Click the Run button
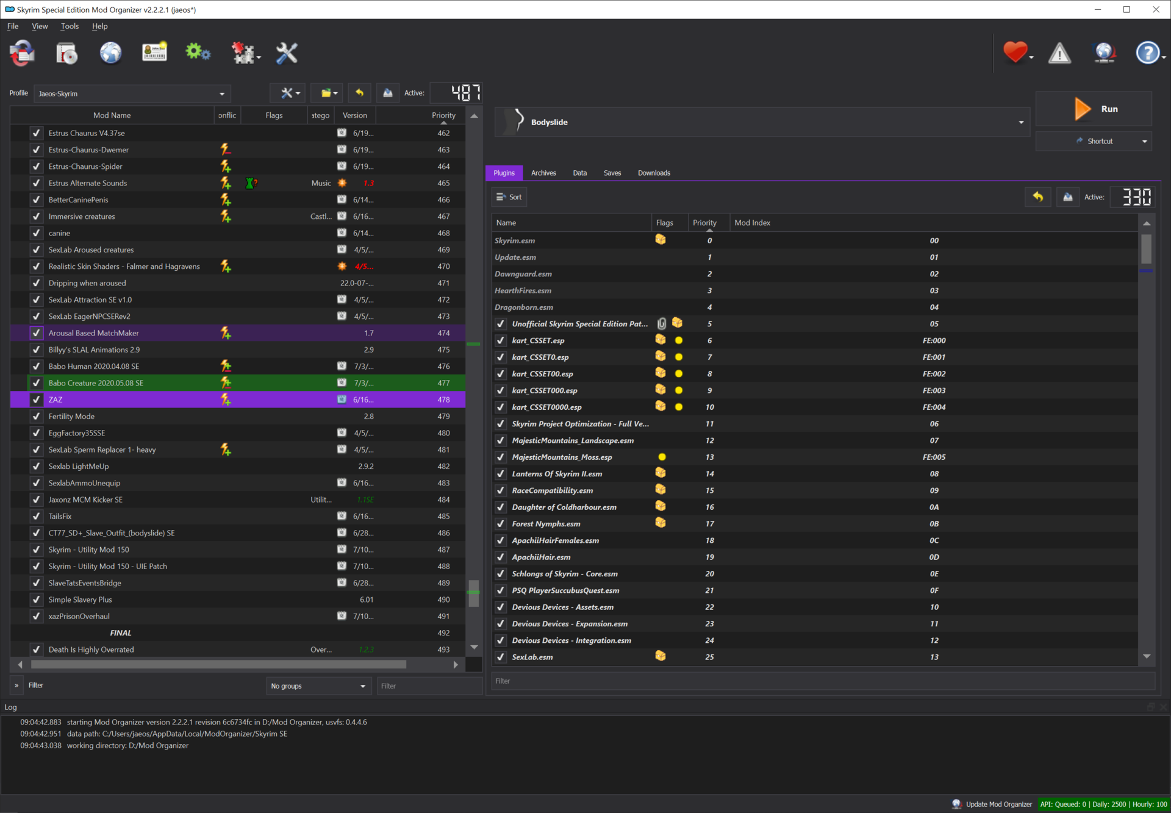 1094,109
